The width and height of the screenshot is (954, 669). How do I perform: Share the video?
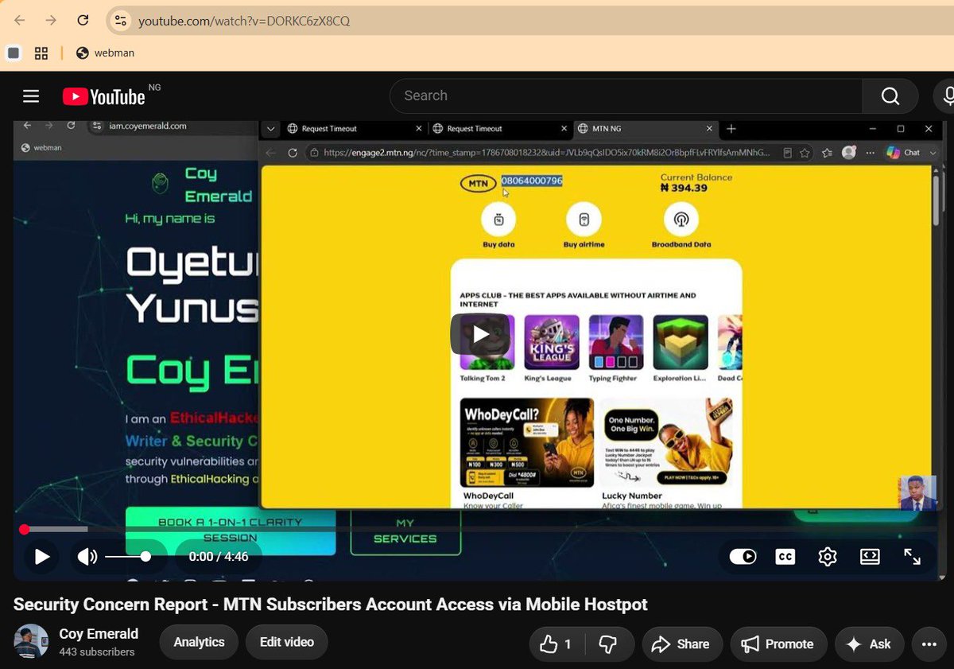coord(681,644)
